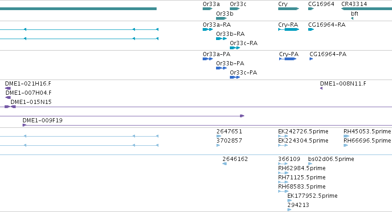Select the Cry gene label

pyautogui.click(x=283, y=4)
